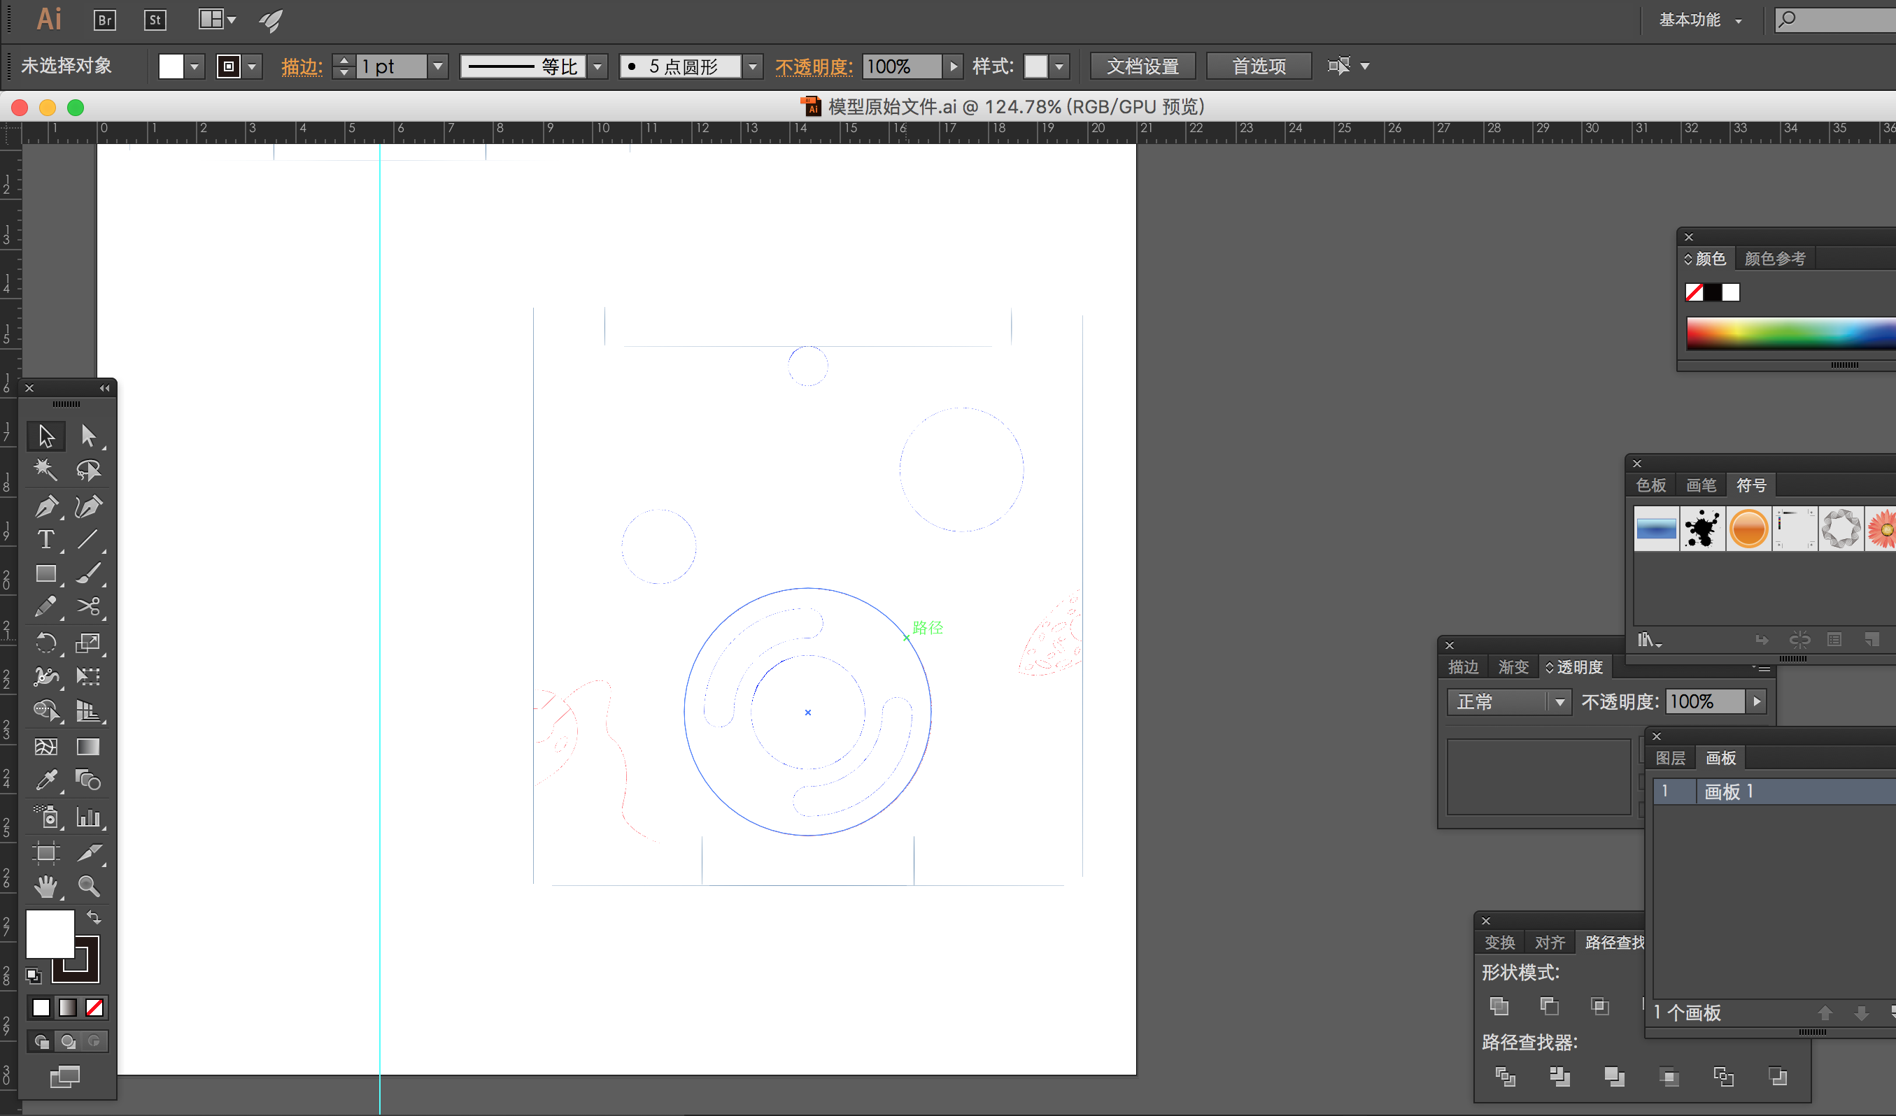Open the arrange documents dropdown
This screenshot has height=1116, width=1896.
[217, 20]
